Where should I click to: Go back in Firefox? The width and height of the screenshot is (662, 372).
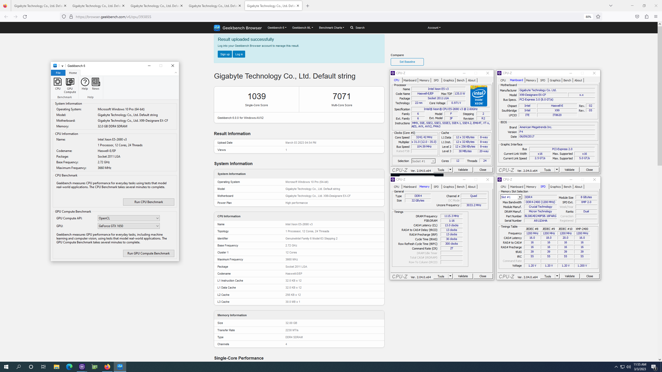click(6, 17)
